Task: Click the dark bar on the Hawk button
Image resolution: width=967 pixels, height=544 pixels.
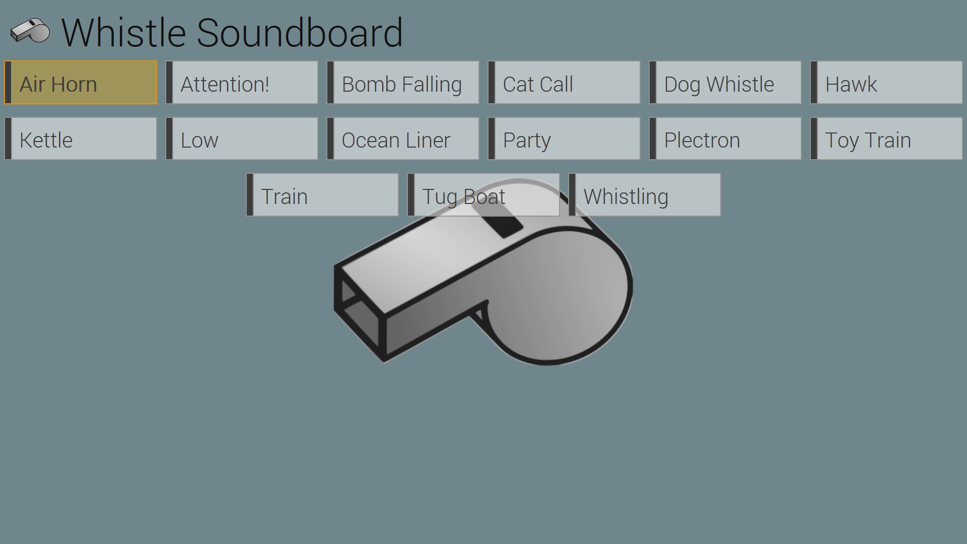Action: click(814, 83)
